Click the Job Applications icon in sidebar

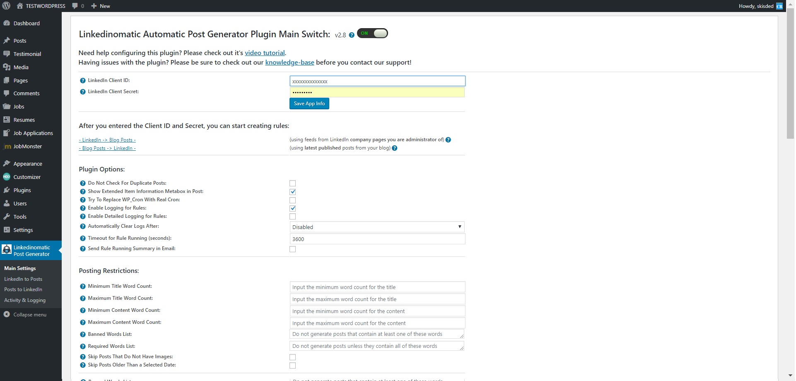pos(7,133)
